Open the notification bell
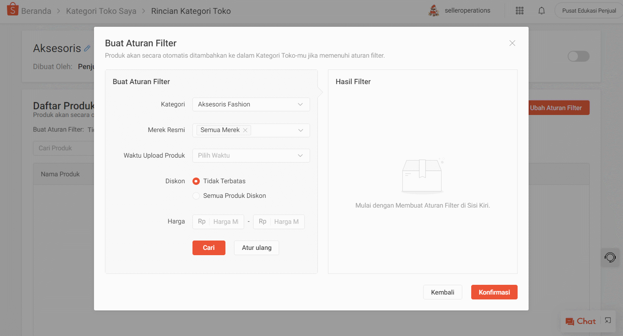Viewport: 623px width, 336px height. 542,11
